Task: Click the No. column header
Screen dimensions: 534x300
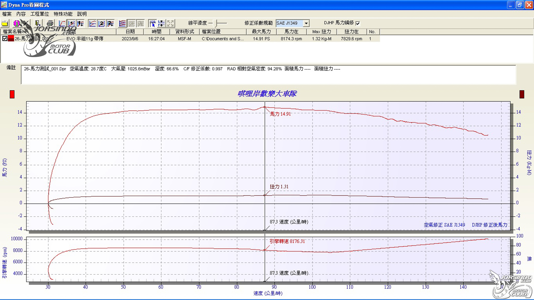Action: coord(373,32)
